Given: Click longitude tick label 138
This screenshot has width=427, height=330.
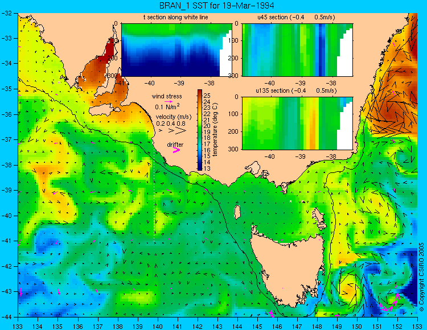Looking at the screenshot, I should 118,327.
